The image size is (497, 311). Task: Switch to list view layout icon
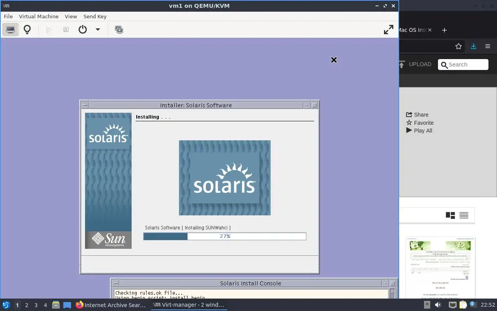[x=464, y=215]
